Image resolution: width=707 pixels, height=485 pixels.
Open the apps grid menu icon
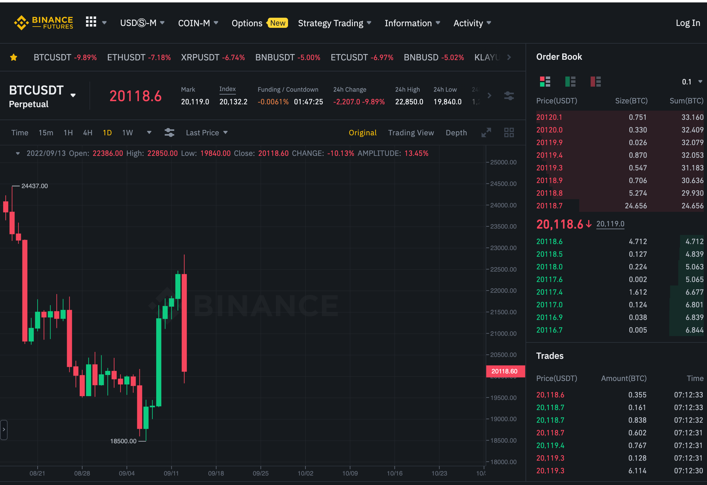click(91, 22)
